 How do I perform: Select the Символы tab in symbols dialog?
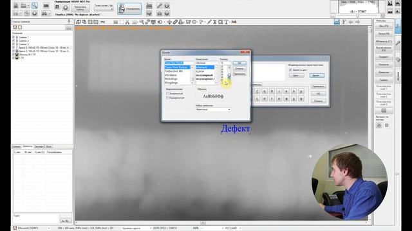(256, 84)
